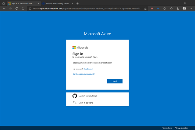The height and width of the screenshot is (130, 195).
Task: Click the browser Back arrow
Action: click(4, 9)
